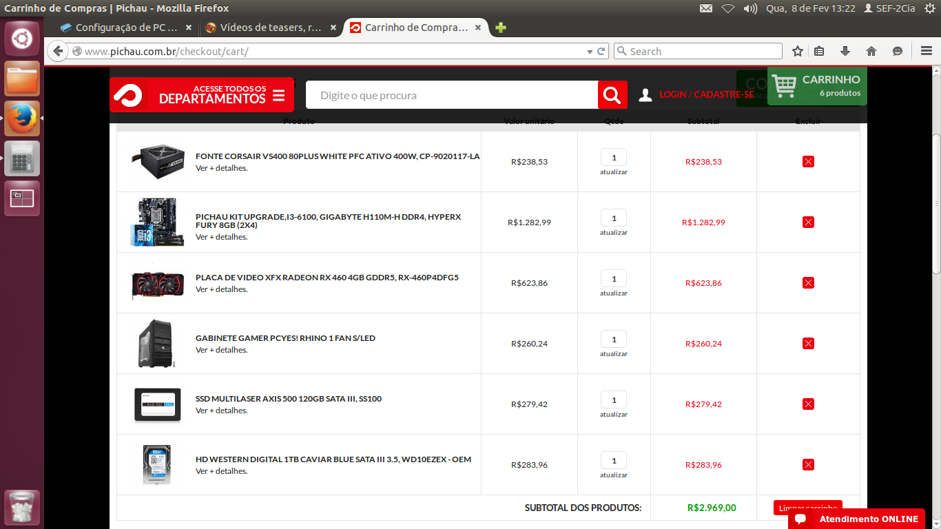Open Ubuntu Dash launcher
Viewport: 941px width, 529px height.
click(x=22, y=39)
